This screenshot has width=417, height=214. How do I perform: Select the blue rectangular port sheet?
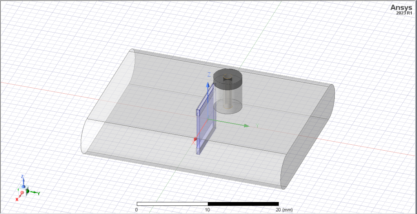206,120
